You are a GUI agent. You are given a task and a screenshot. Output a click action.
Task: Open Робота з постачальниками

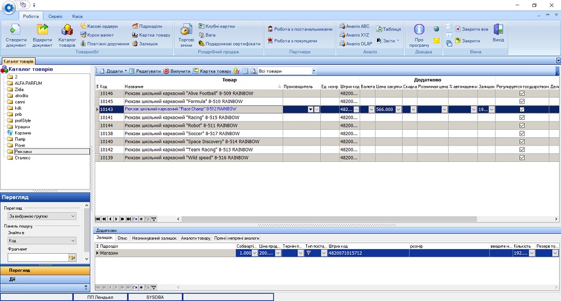[x=300, y=29]
